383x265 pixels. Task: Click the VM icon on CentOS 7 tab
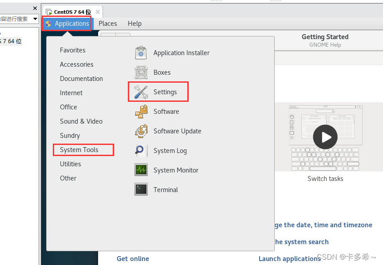pyautogui.click(x=49, y=12)
